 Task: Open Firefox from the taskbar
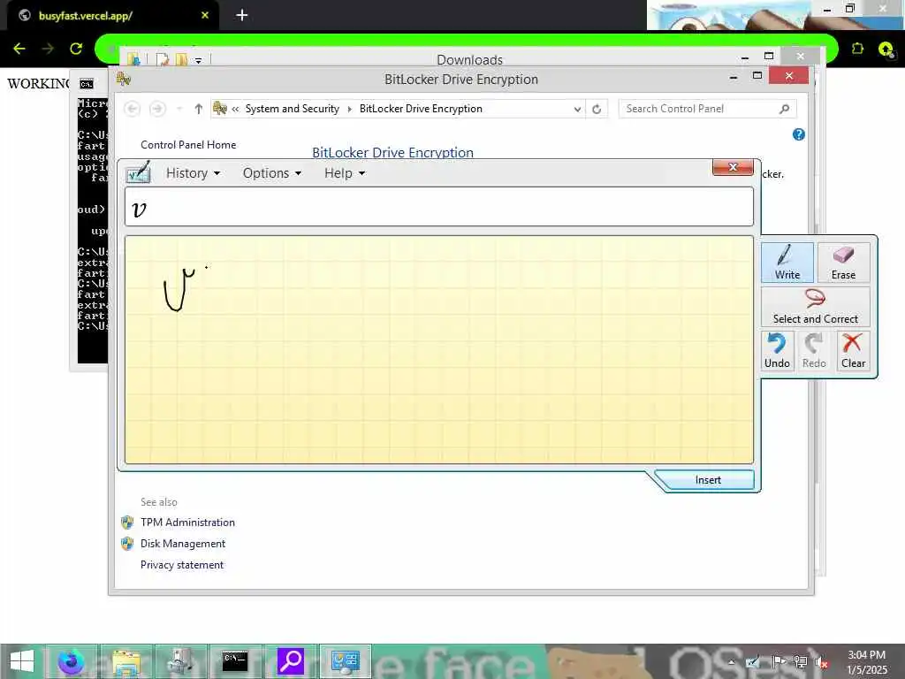(x=71, y=661)
